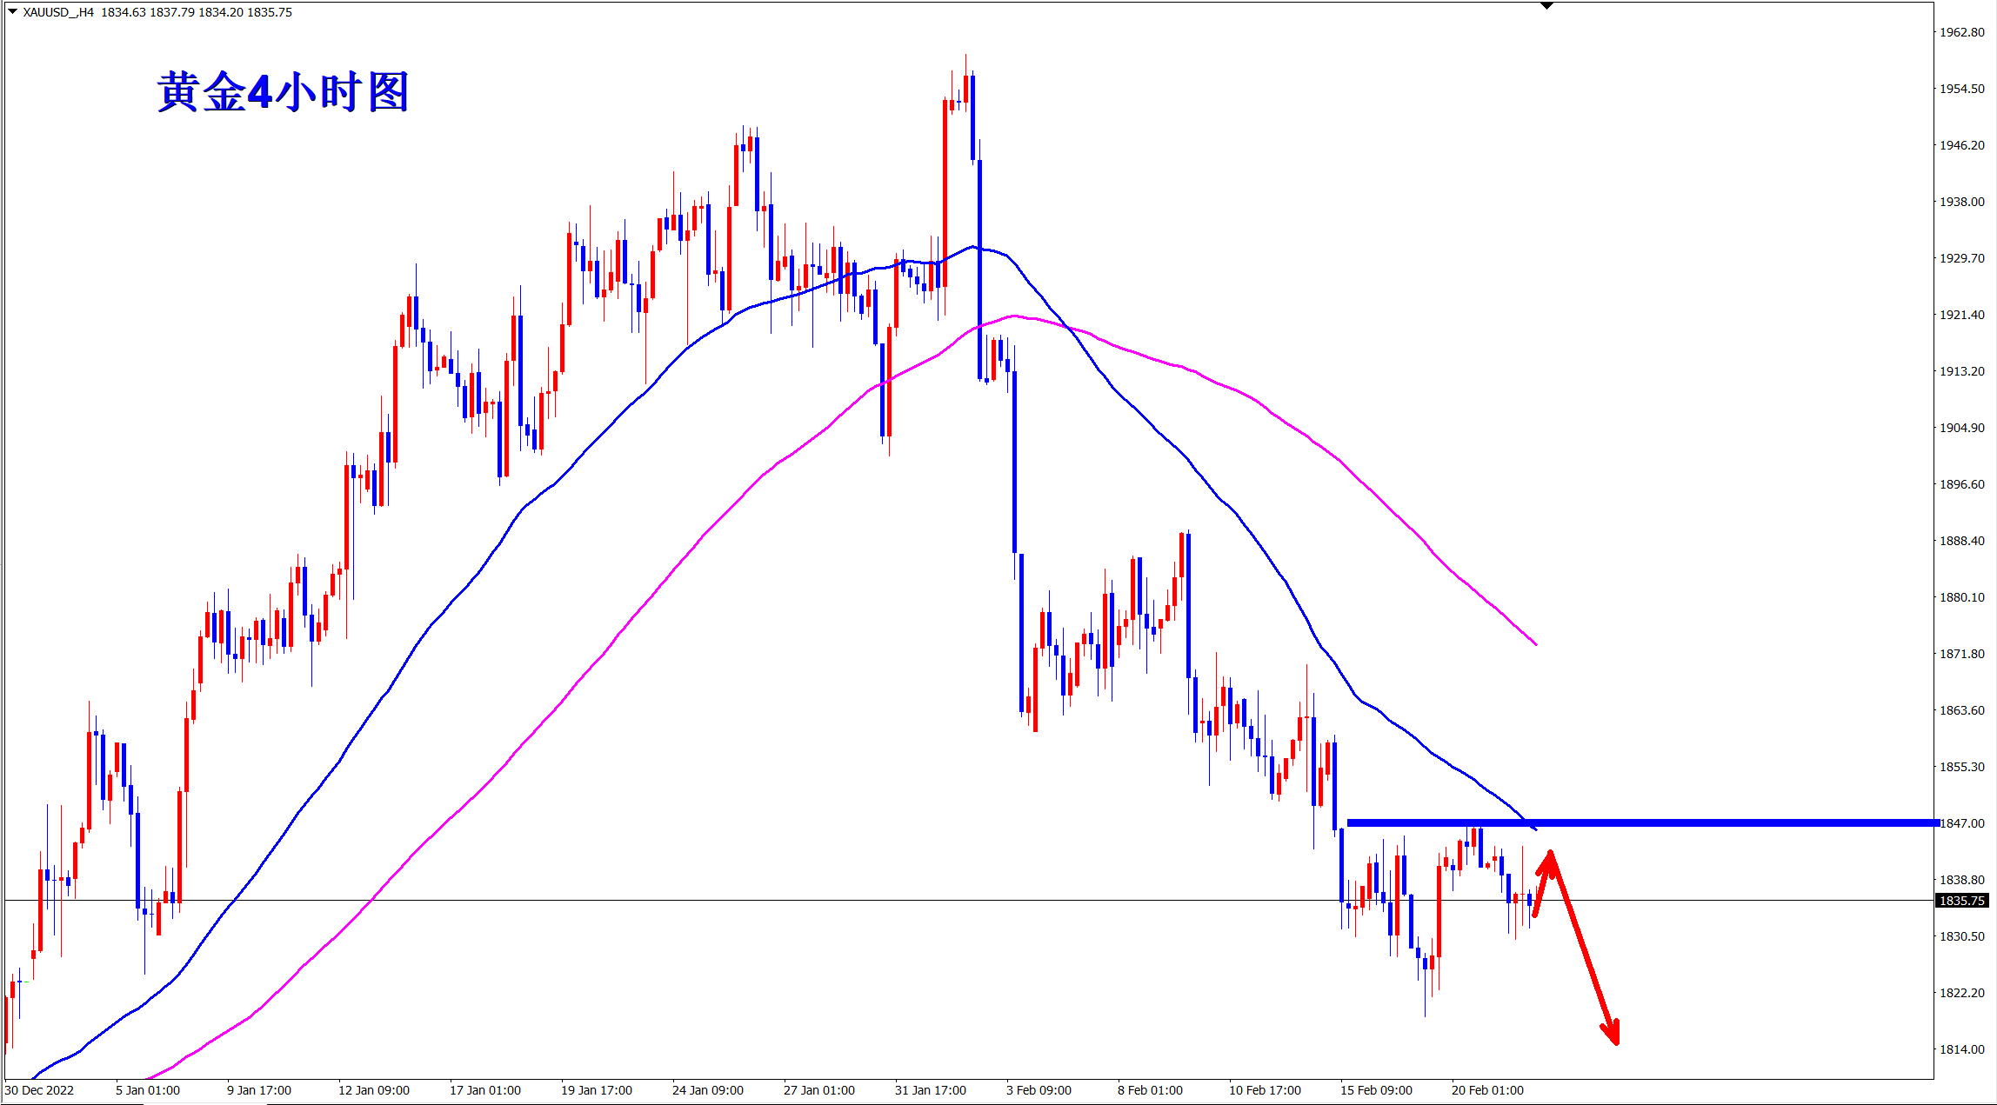Expand the XAUUSD chart dropdown triangle
The height and width of the screenshot is (1105, 1997).
[12, 11]
